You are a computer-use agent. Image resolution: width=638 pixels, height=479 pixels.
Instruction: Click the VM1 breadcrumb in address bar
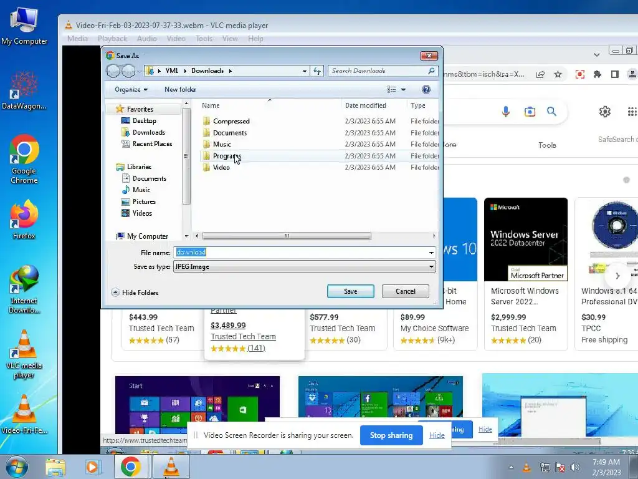coord(172,71)
